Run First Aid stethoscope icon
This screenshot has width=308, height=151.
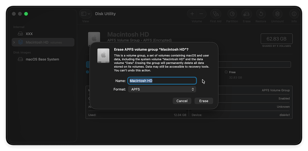click(x=216, y=14)
